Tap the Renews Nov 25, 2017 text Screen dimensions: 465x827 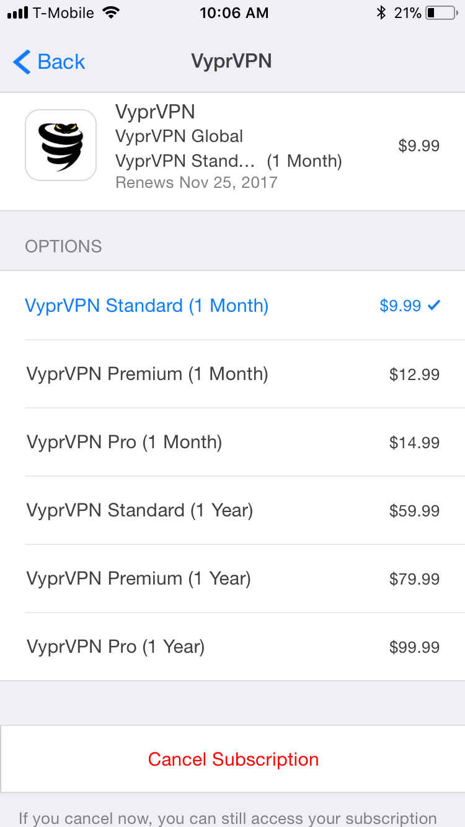[x=197, y=182]
